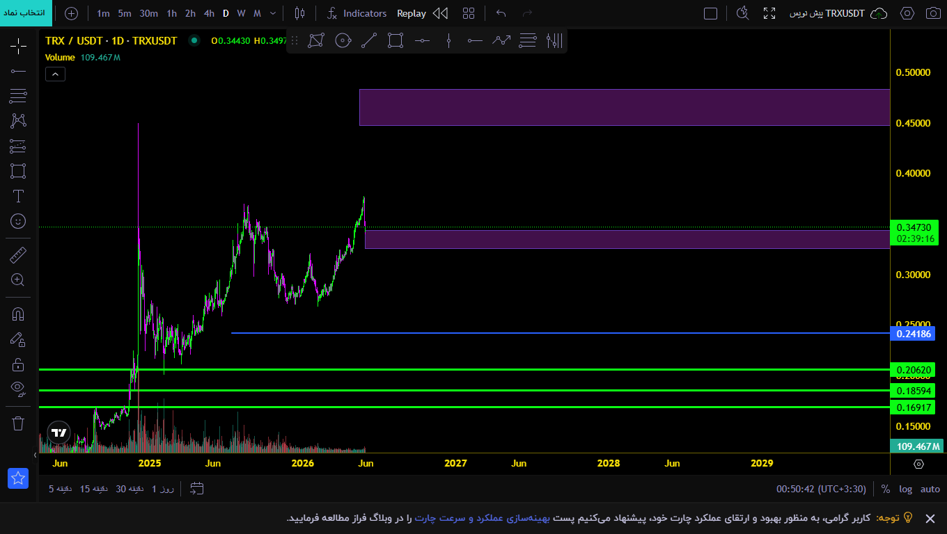Toggle the auto scale
This screenshot has height=534, width=947.
click(x=930, y=489)
